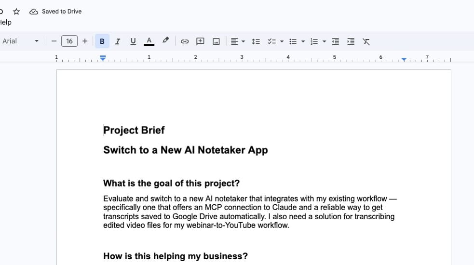Click the 'Saved to Drive' status text

[62, 12]
